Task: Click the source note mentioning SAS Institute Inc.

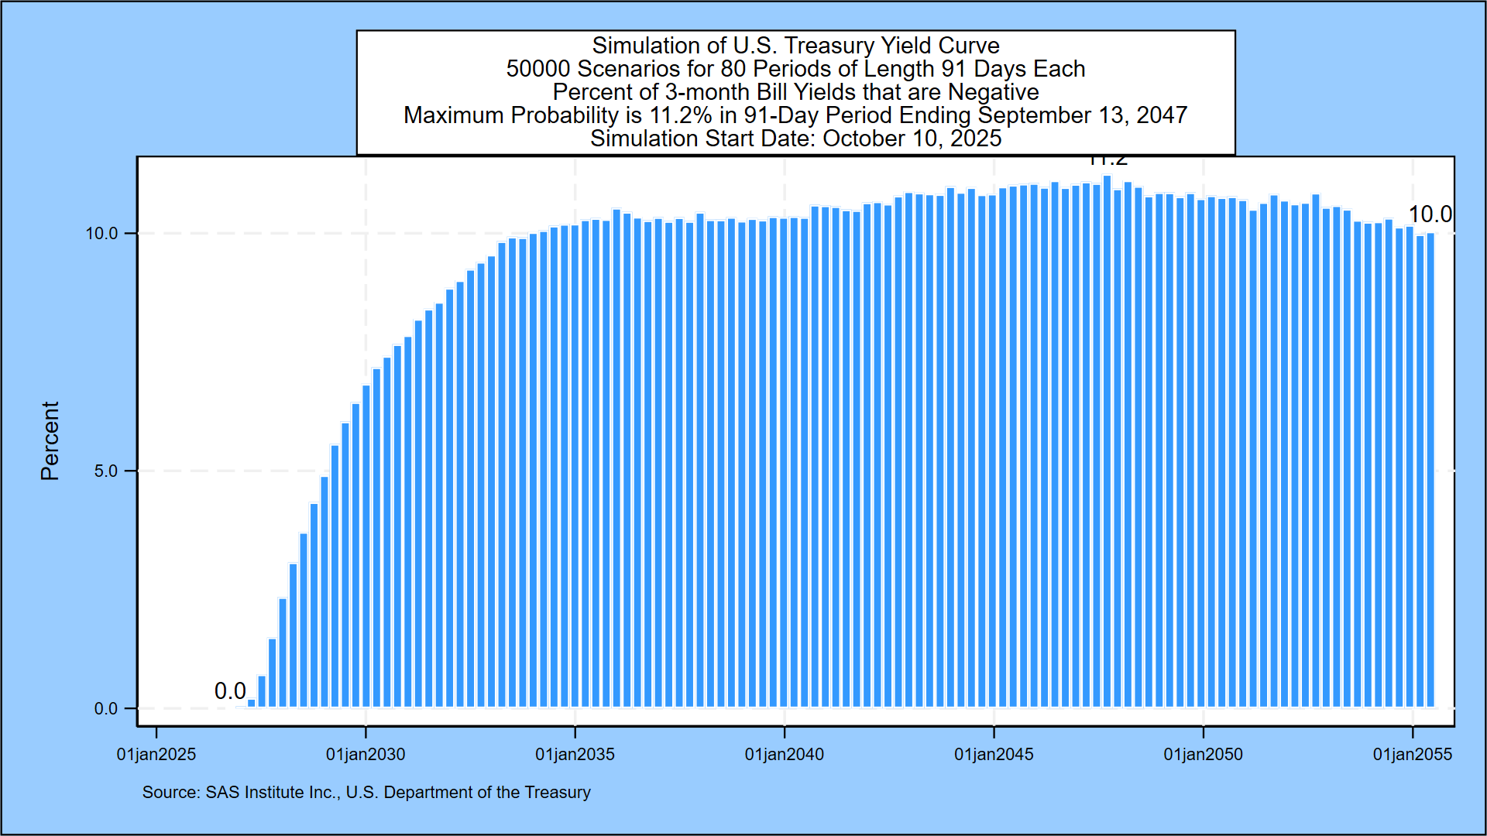Action: (366, 793)
